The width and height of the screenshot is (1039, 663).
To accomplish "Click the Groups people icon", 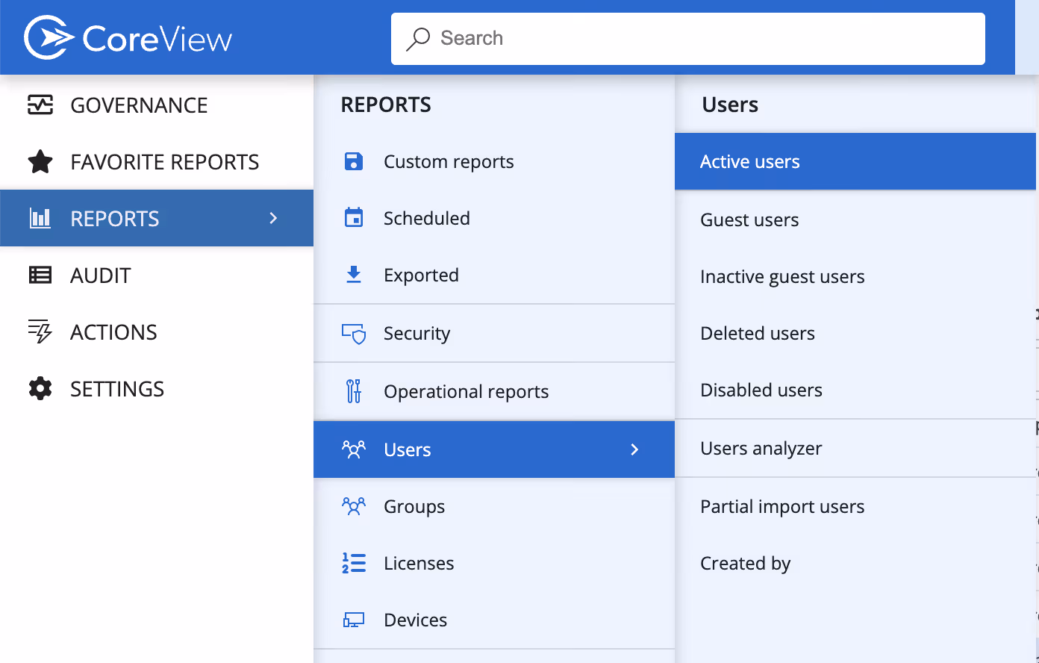I will 354,506.
